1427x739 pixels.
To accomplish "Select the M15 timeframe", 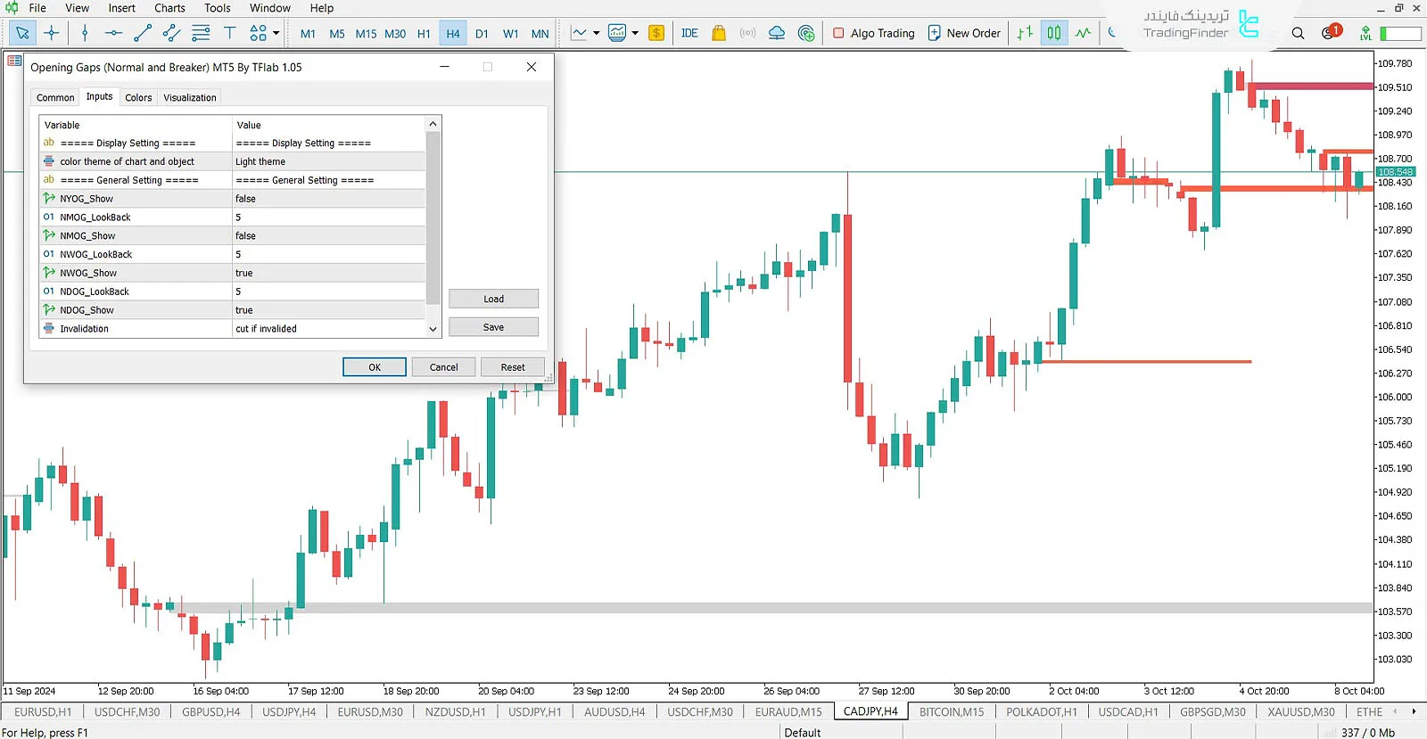I will (366, 34).
